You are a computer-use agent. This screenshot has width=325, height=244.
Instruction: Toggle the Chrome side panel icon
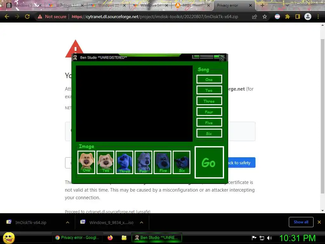tap(298, 17)
